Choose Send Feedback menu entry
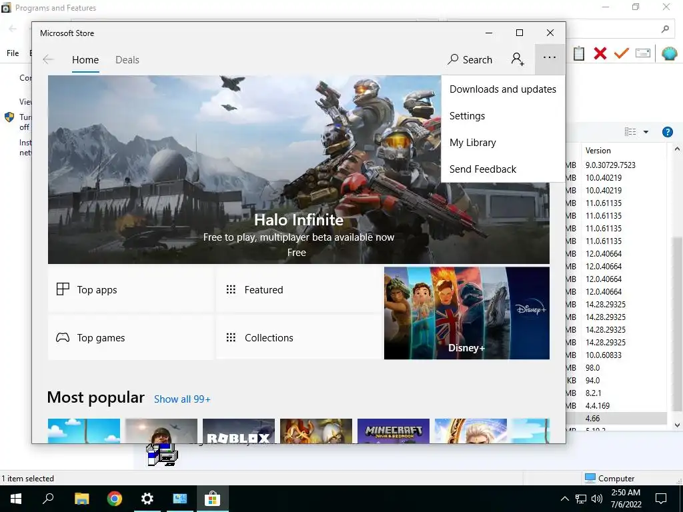 (x=503, y=169)
